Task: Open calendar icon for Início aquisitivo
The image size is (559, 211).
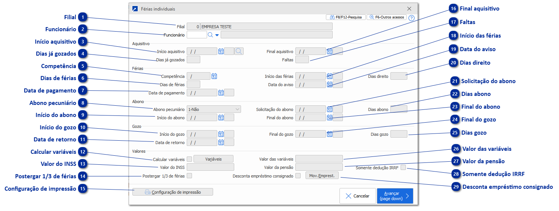Action: 221,52
